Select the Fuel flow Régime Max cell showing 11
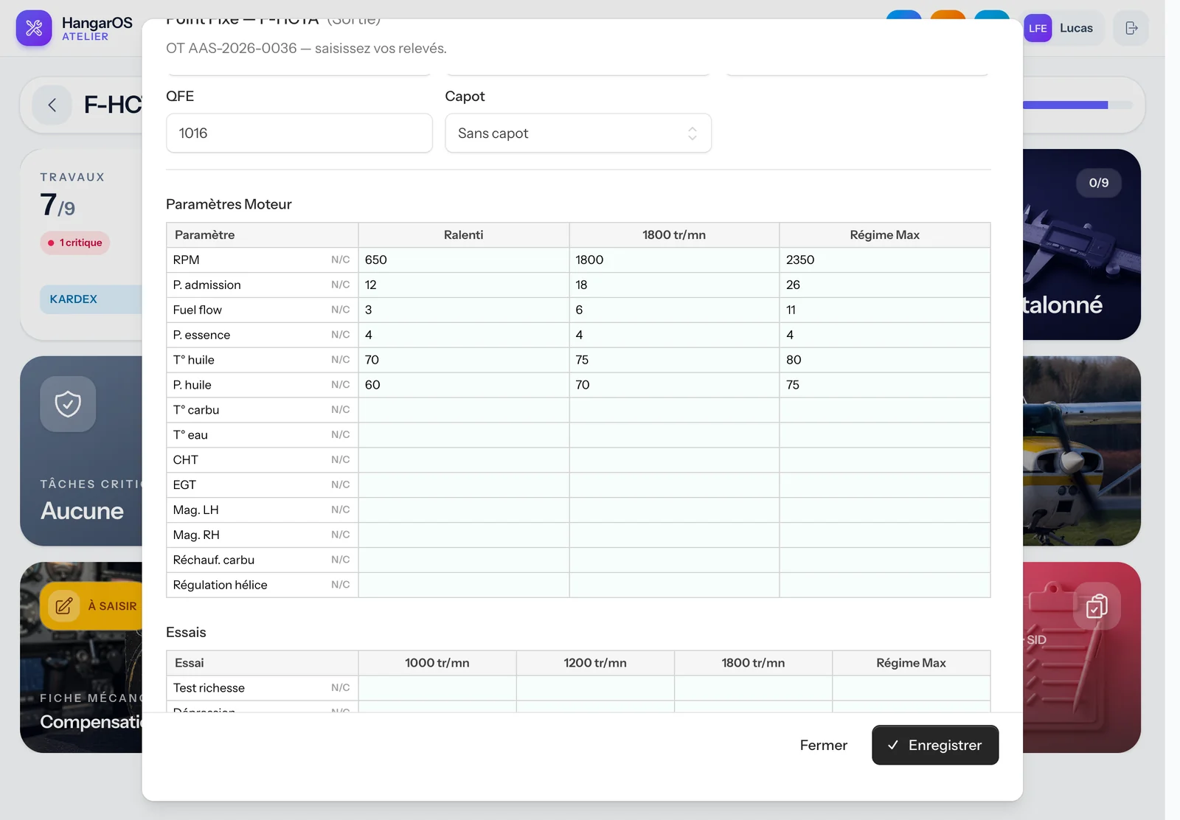This screenshot has height=820, width=1180. click(885, 310)
